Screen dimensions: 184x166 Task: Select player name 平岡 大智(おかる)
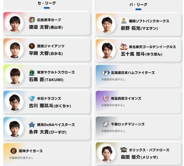(x=50, y=53)
